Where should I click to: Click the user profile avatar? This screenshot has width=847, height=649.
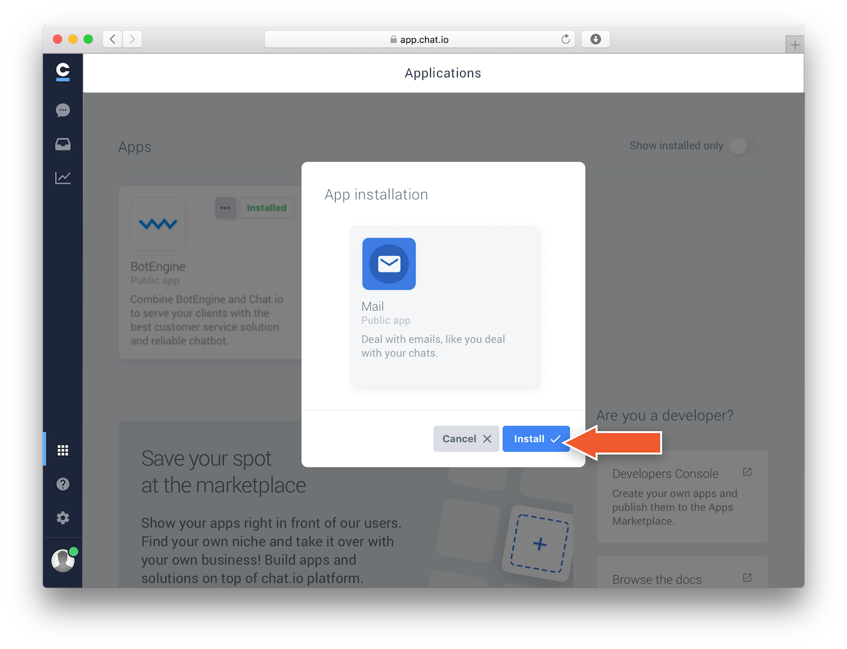[63, 560]
